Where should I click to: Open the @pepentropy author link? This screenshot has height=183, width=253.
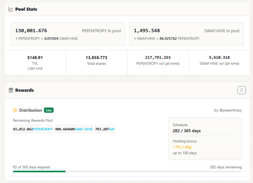[x=230, y=110]
